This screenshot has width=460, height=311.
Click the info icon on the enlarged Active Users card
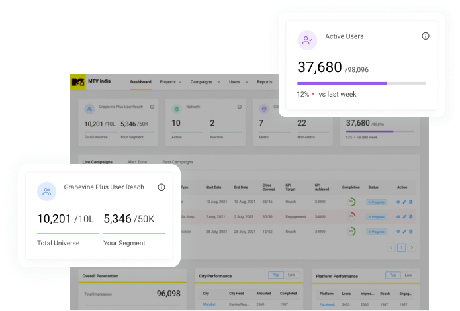tap(426, 36)
